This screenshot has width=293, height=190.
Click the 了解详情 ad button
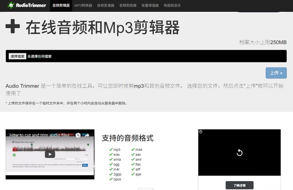[240, 185]
